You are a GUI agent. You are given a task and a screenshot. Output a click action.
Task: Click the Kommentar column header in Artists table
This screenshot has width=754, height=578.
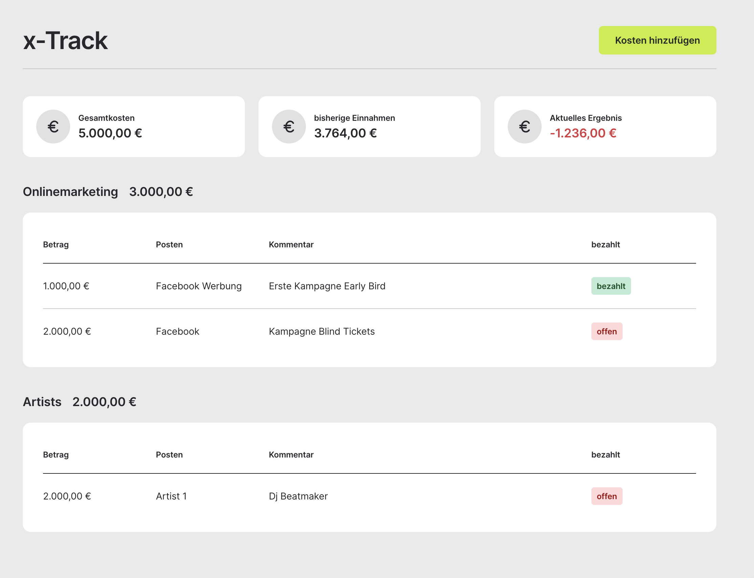click(x=291, y=455)
